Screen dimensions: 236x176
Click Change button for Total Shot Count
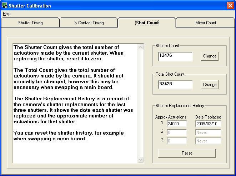210,85
